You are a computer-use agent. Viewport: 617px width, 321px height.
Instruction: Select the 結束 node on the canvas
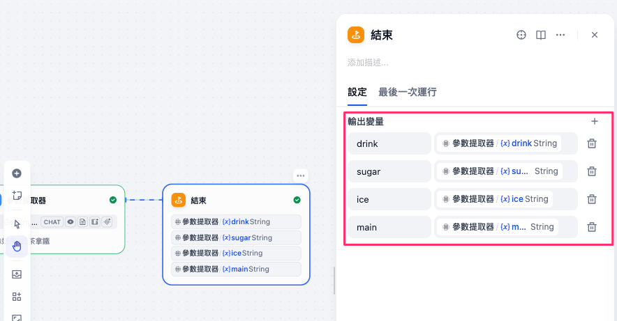[x=236, y=201]
